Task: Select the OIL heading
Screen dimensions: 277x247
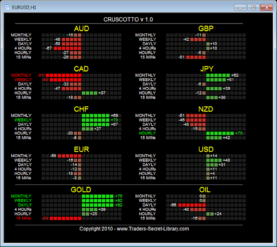Action: (205, 190)
